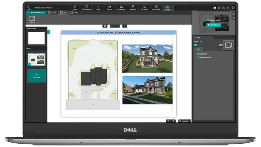Click the teal icon under Page - 1/1
Viewport: 261px width, 147px height.
pyautogui.click(x=196, y=45)
